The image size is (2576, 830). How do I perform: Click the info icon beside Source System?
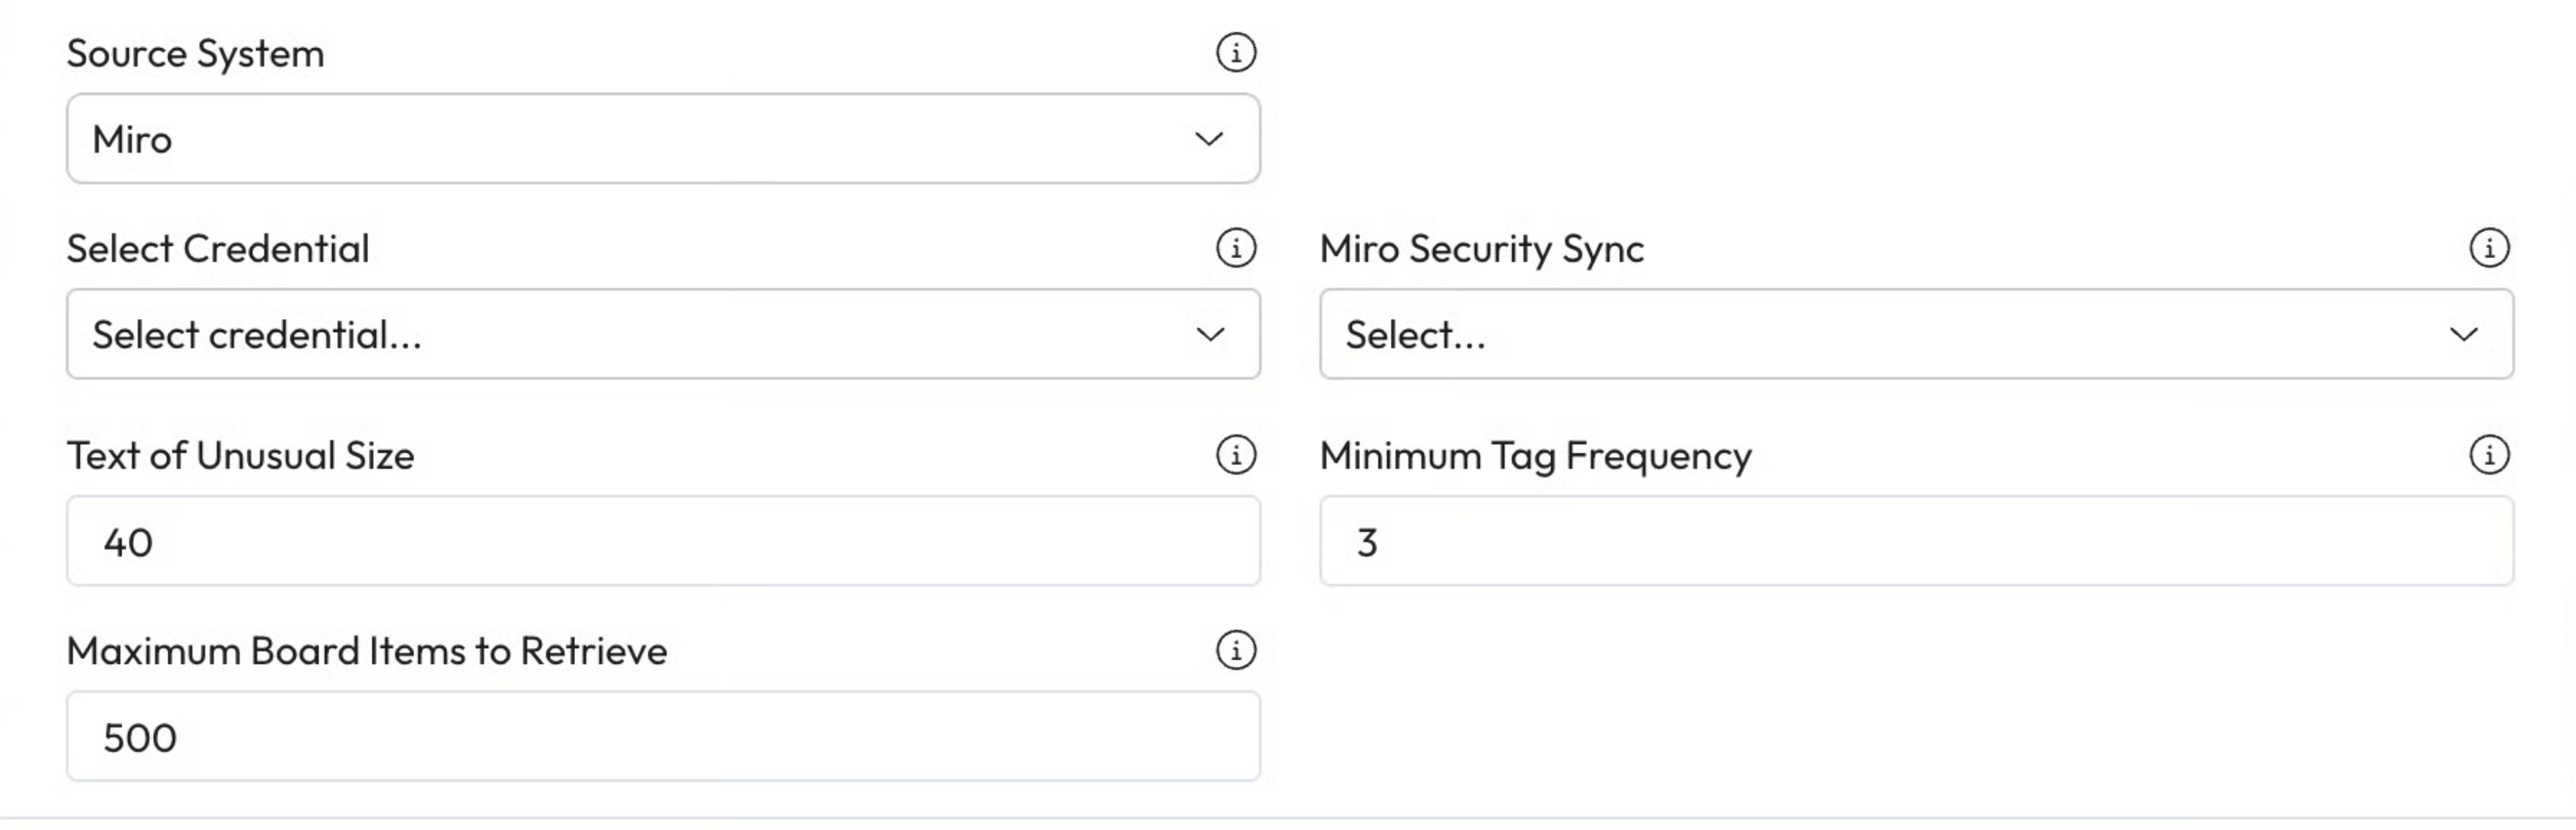click(1236, 52)
